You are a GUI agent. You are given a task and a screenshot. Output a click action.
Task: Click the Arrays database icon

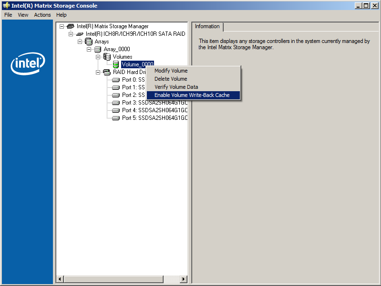pyautogui.click(x=89, y=42)
